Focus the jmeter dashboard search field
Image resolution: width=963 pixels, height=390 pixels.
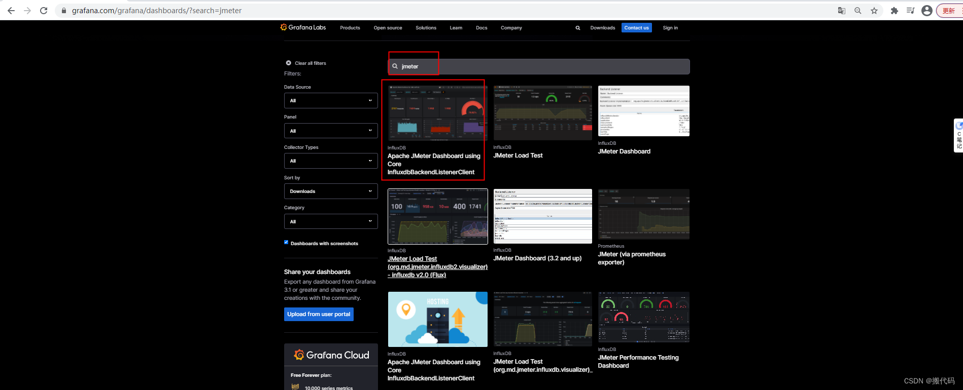point(539,66)
